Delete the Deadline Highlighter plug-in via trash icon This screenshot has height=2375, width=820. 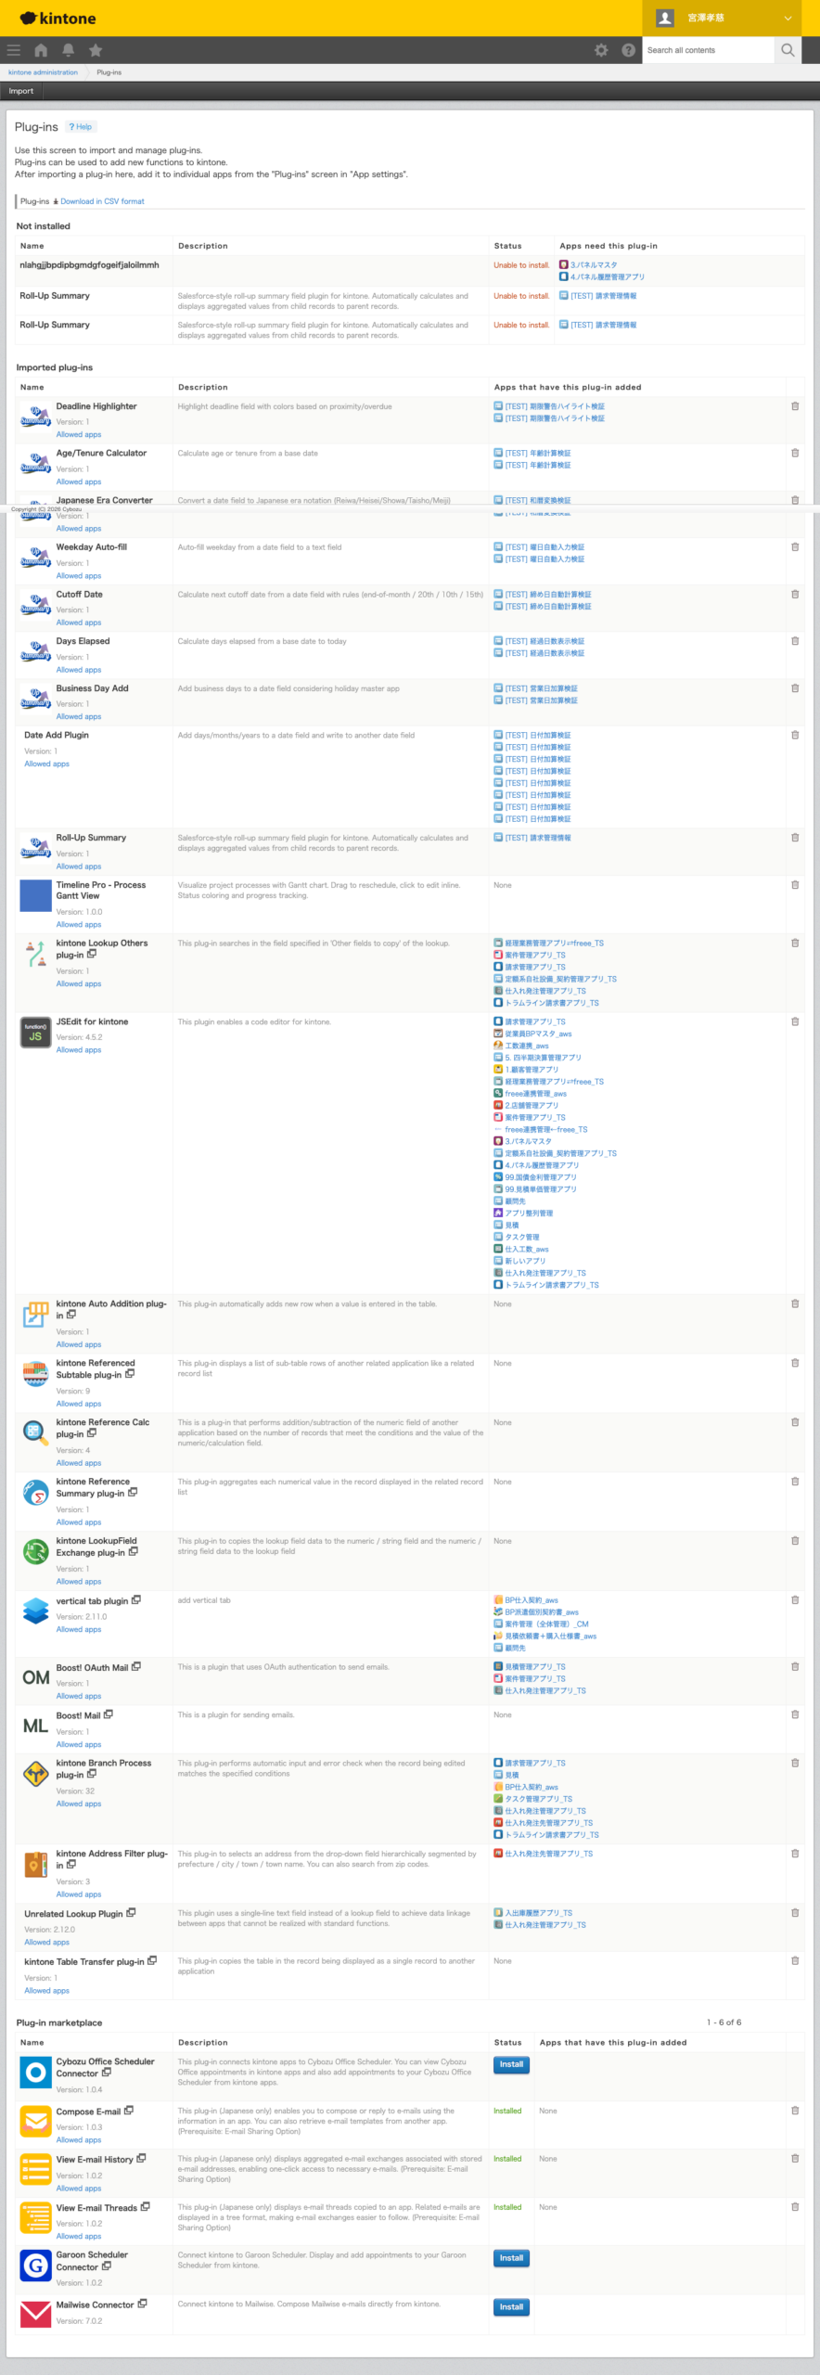pos(795,406)
